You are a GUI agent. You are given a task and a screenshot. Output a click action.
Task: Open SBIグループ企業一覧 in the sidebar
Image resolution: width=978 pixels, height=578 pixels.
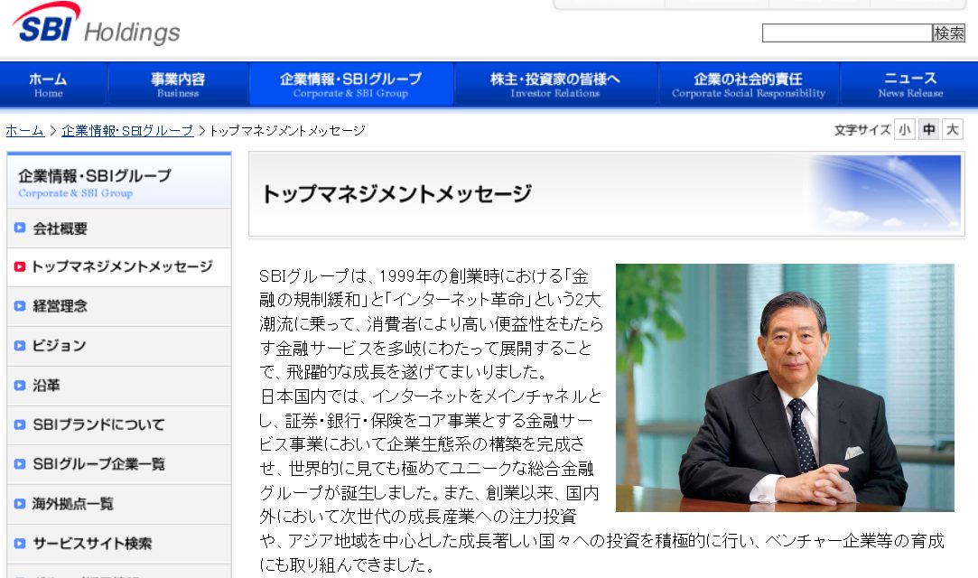[x=118, y=464]
